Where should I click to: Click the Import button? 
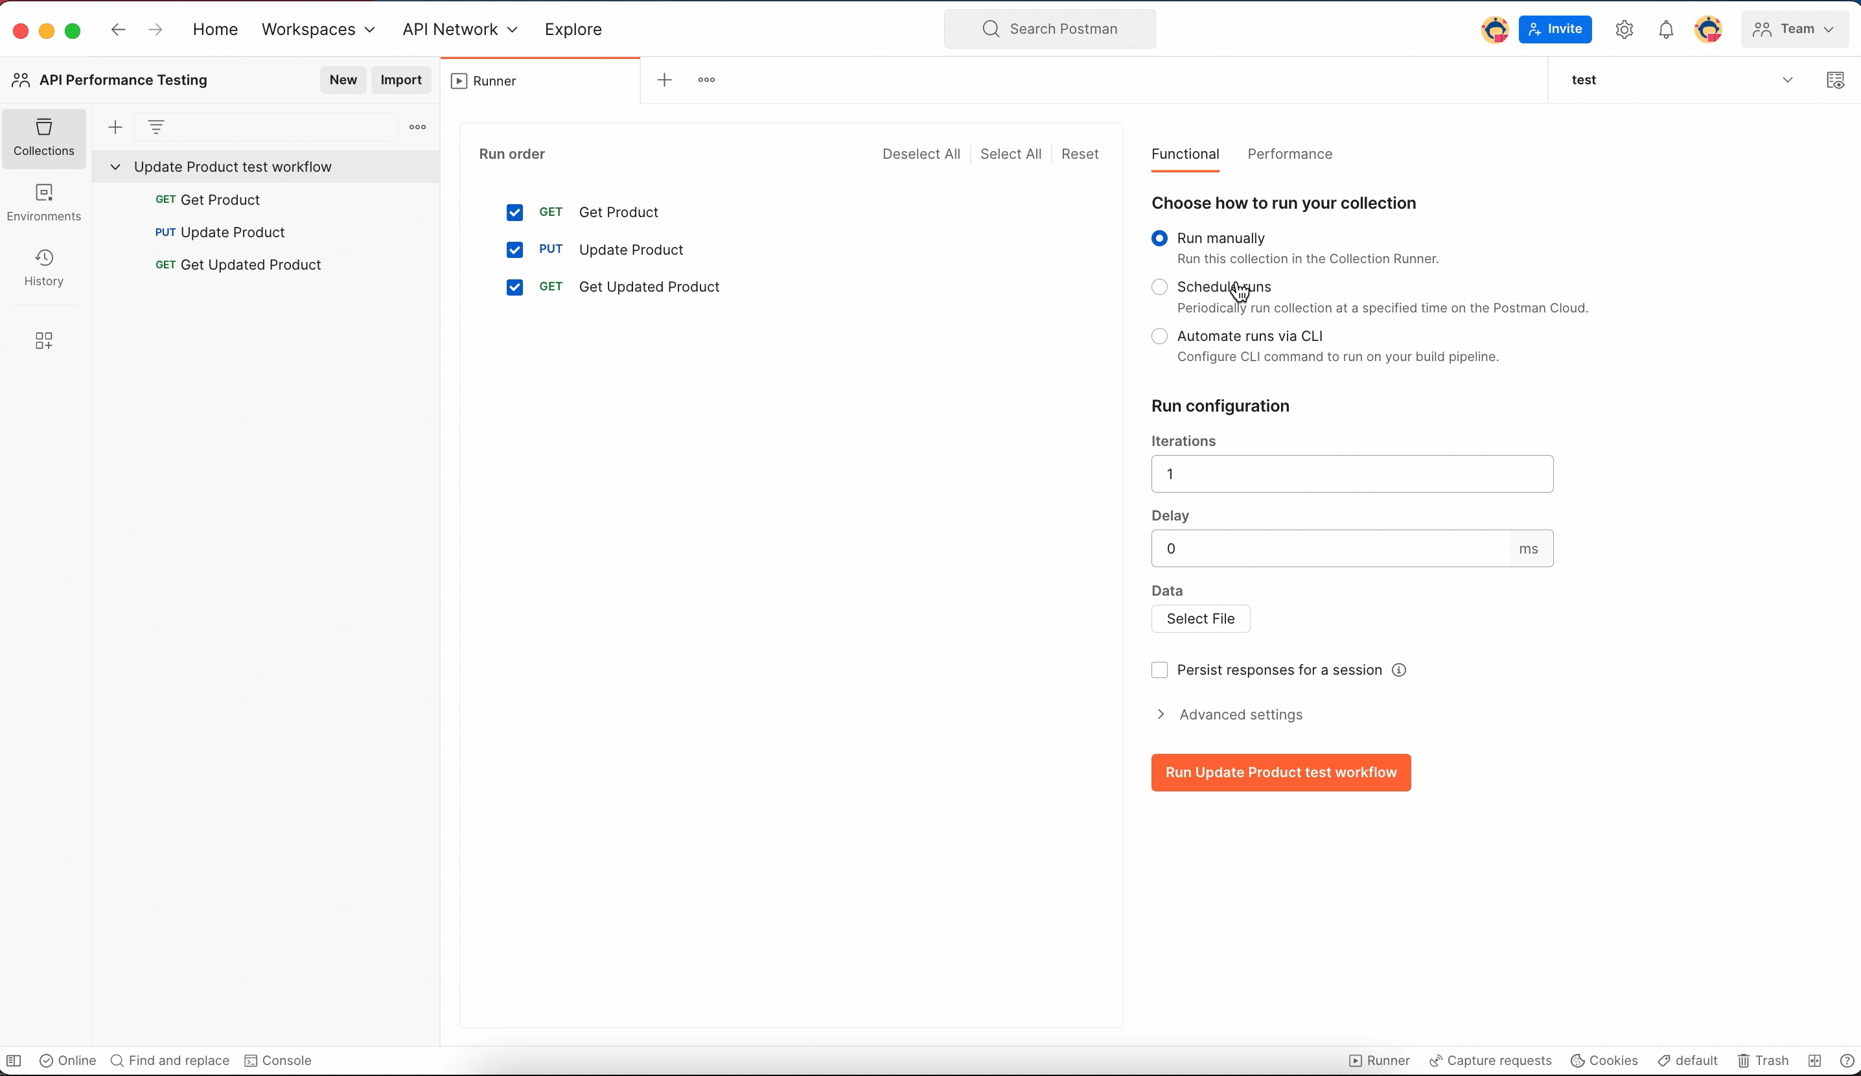coord(401,80)
